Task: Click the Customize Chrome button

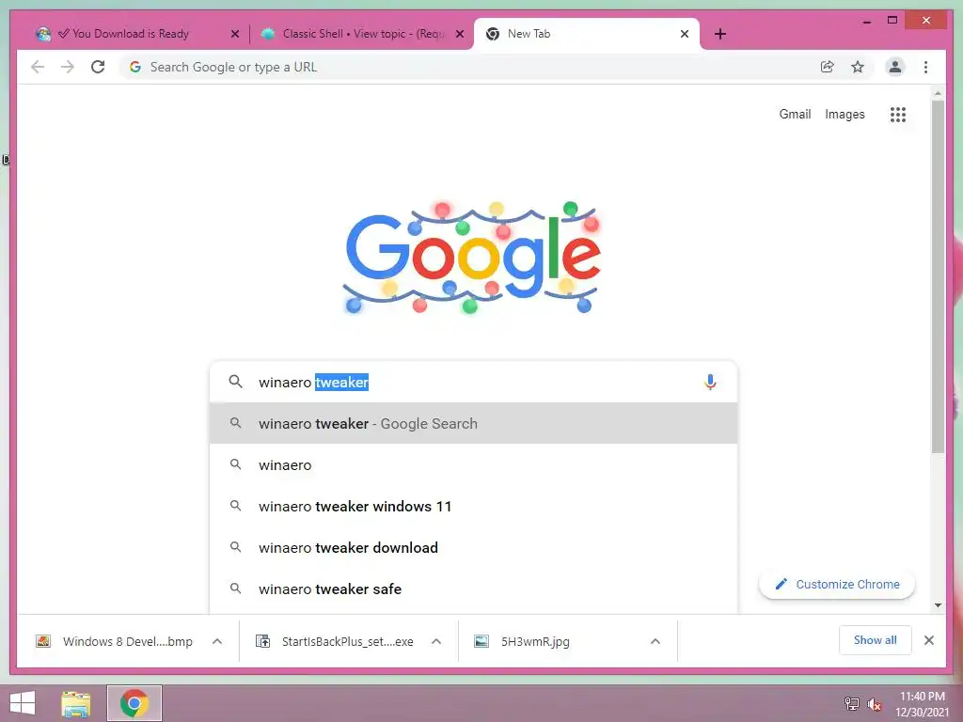Action: [836, 585]
